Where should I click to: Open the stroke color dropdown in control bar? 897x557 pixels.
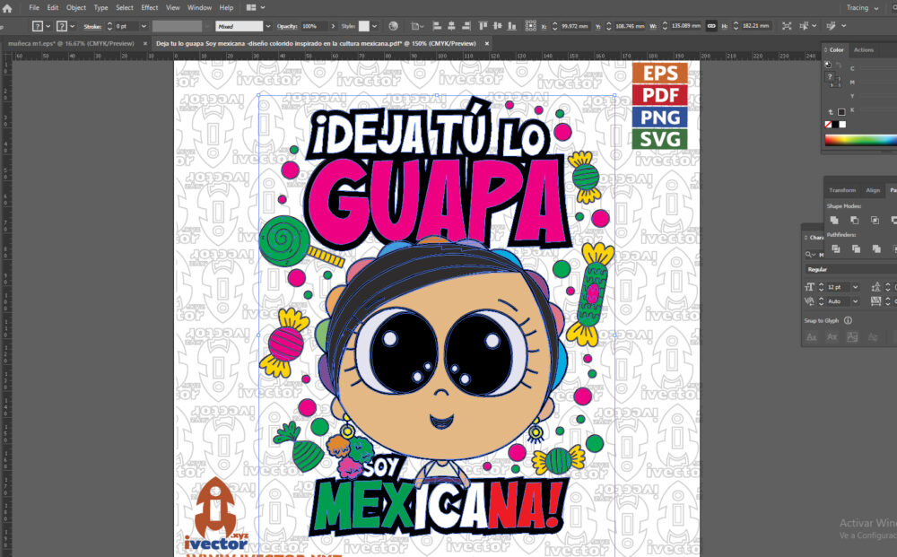(73, 26)
